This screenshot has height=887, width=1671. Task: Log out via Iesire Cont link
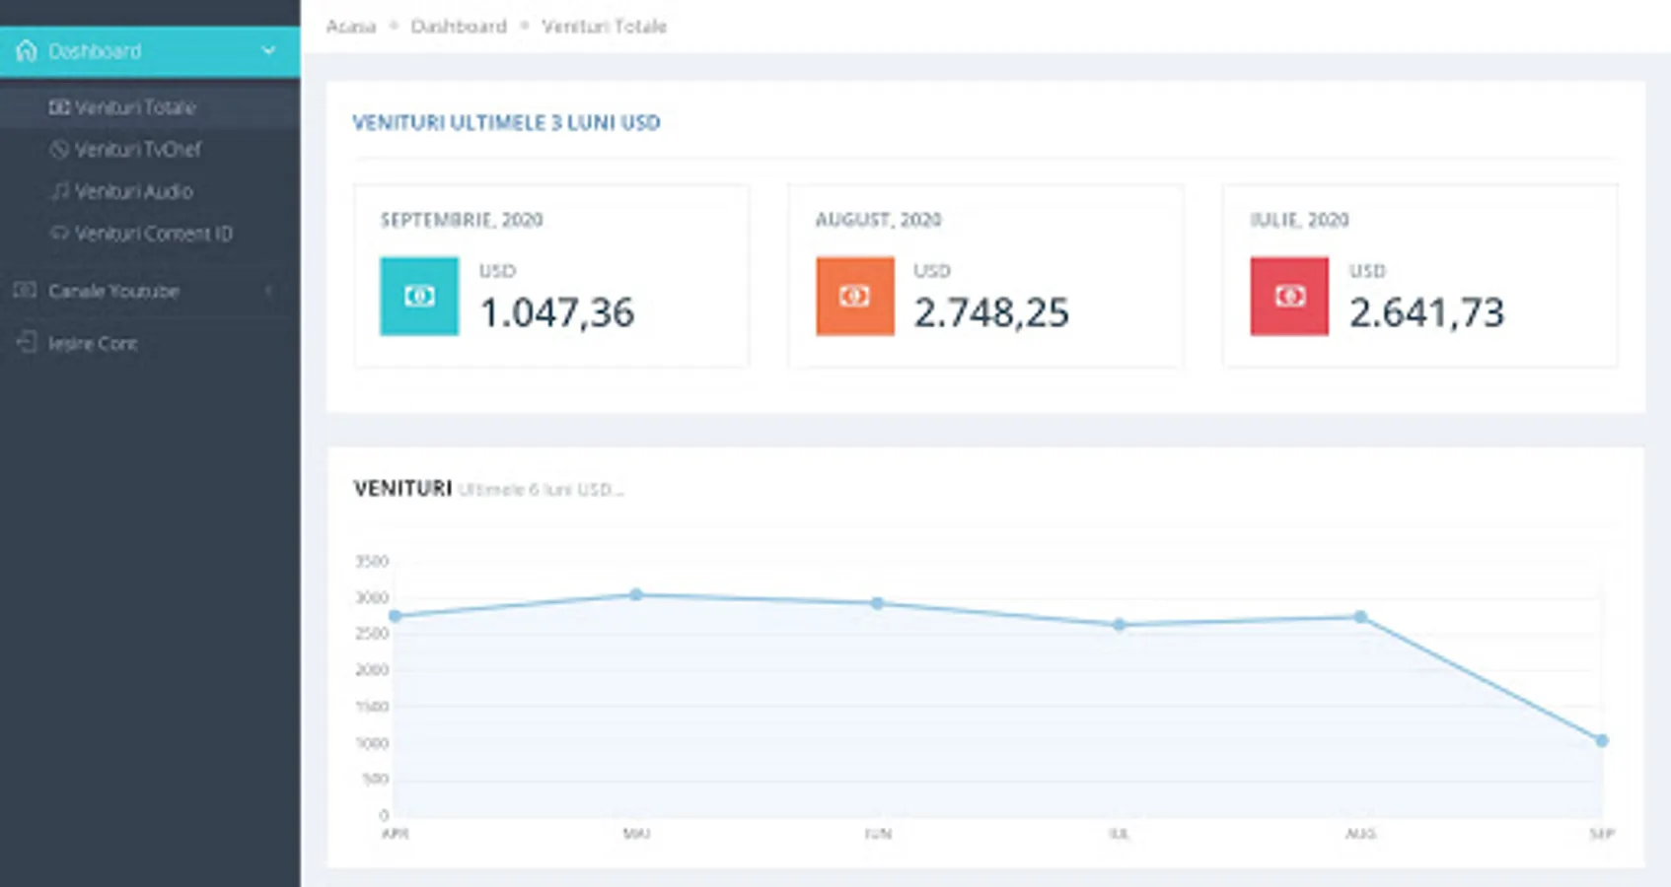coord(93,344)
